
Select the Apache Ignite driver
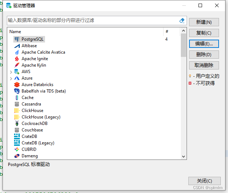[35, 59]
